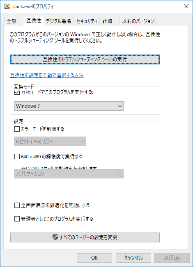The height and width of the screenshot is (267, 193).
Task: Open the Windows 7 compatibility dropdown
Action: (x=69, y=106)
